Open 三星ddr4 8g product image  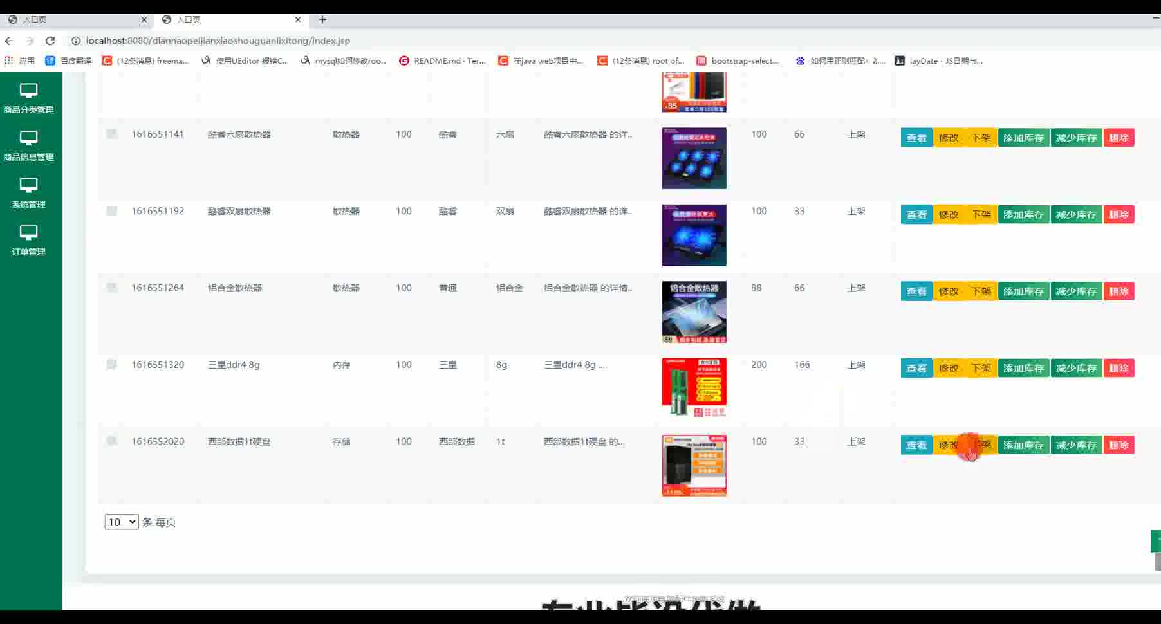tap(694, 389)
